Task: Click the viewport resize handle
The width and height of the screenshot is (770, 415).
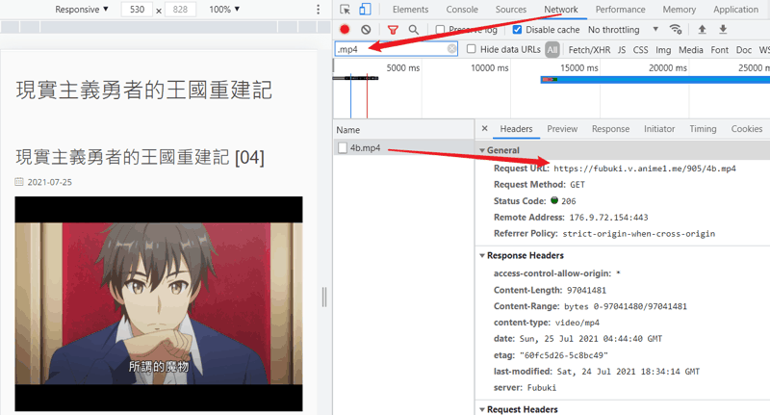Action: click(324, 298)
